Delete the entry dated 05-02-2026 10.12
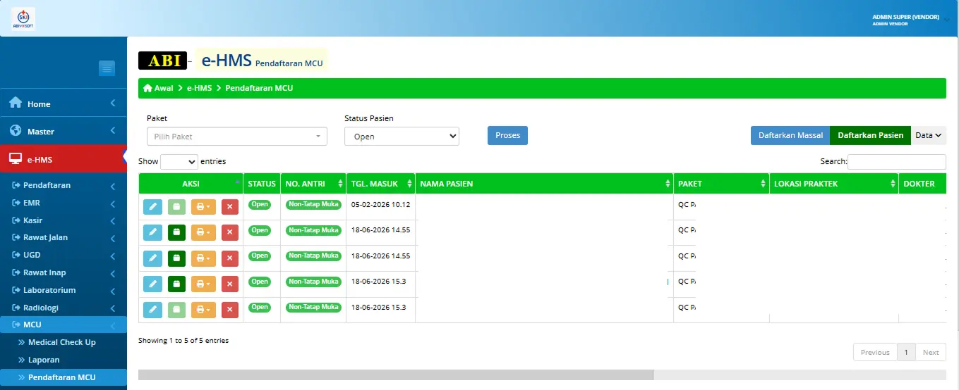The height and width of the screenshot is (390, 959). click(230, 206)
